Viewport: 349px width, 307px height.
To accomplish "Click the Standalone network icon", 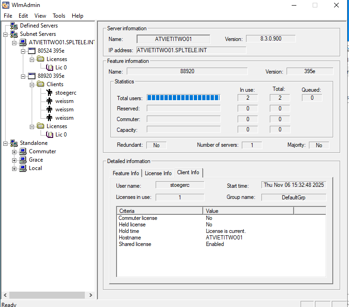I will 14,143.
